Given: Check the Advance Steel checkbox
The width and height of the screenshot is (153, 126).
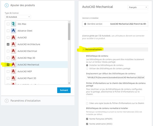Looking at the screenshot, I should [x=8, y=31].
